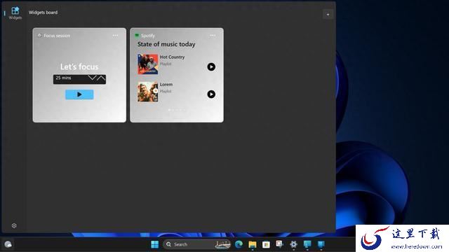Click the Spotify logo icon
This screenshot has height=252, width=449.
click(137, 36)
